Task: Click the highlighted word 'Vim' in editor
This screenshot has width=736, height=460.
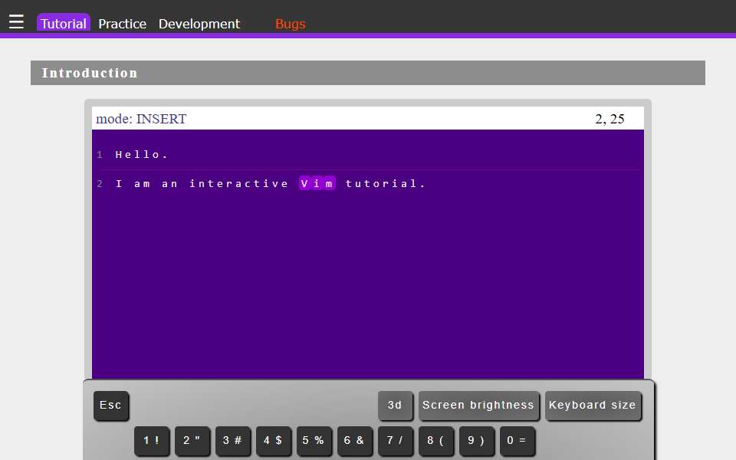Action: tap(317, 183)
